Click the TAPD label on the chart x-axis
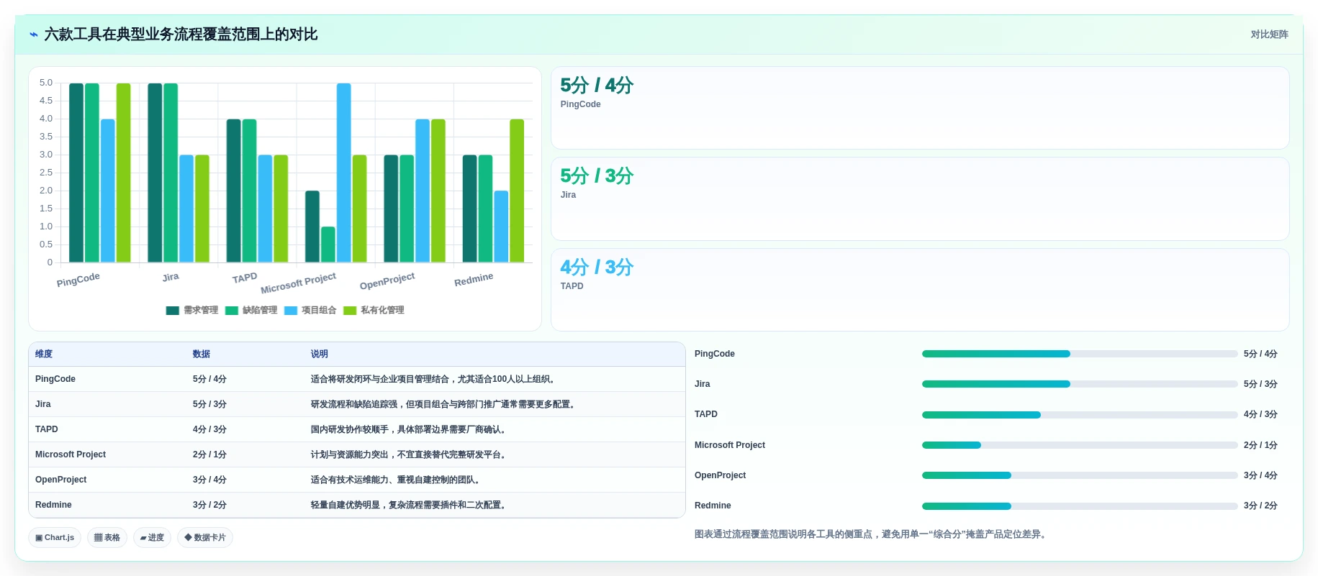 point(245,278)
